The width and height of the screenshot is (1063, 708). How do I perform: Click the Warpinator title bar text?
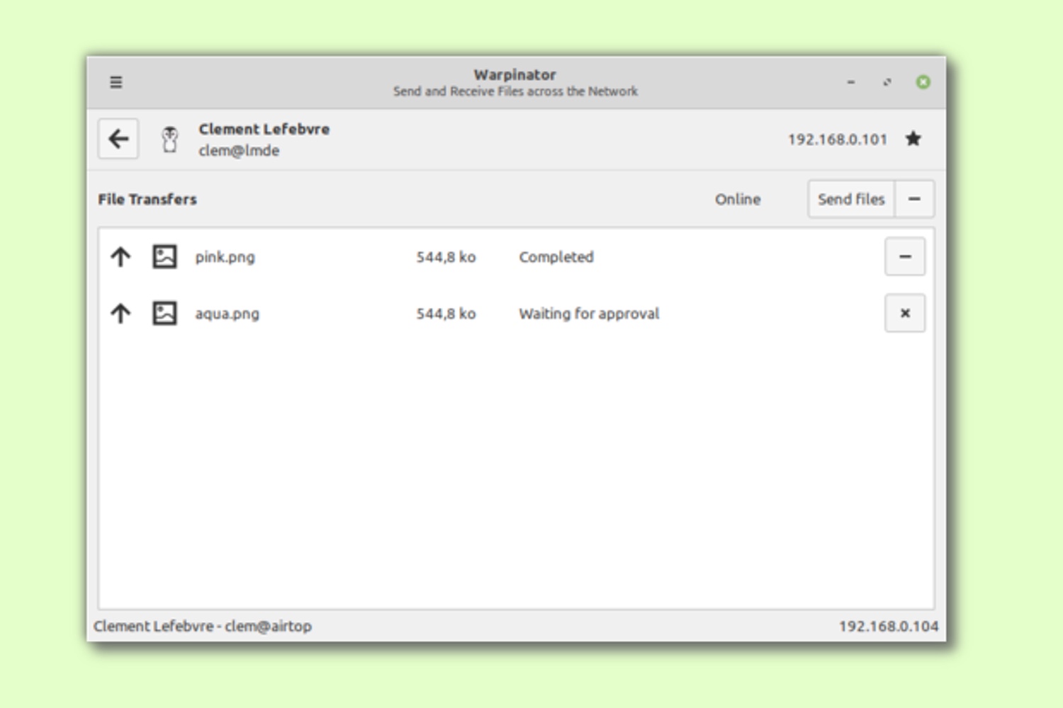coord(515,74)
